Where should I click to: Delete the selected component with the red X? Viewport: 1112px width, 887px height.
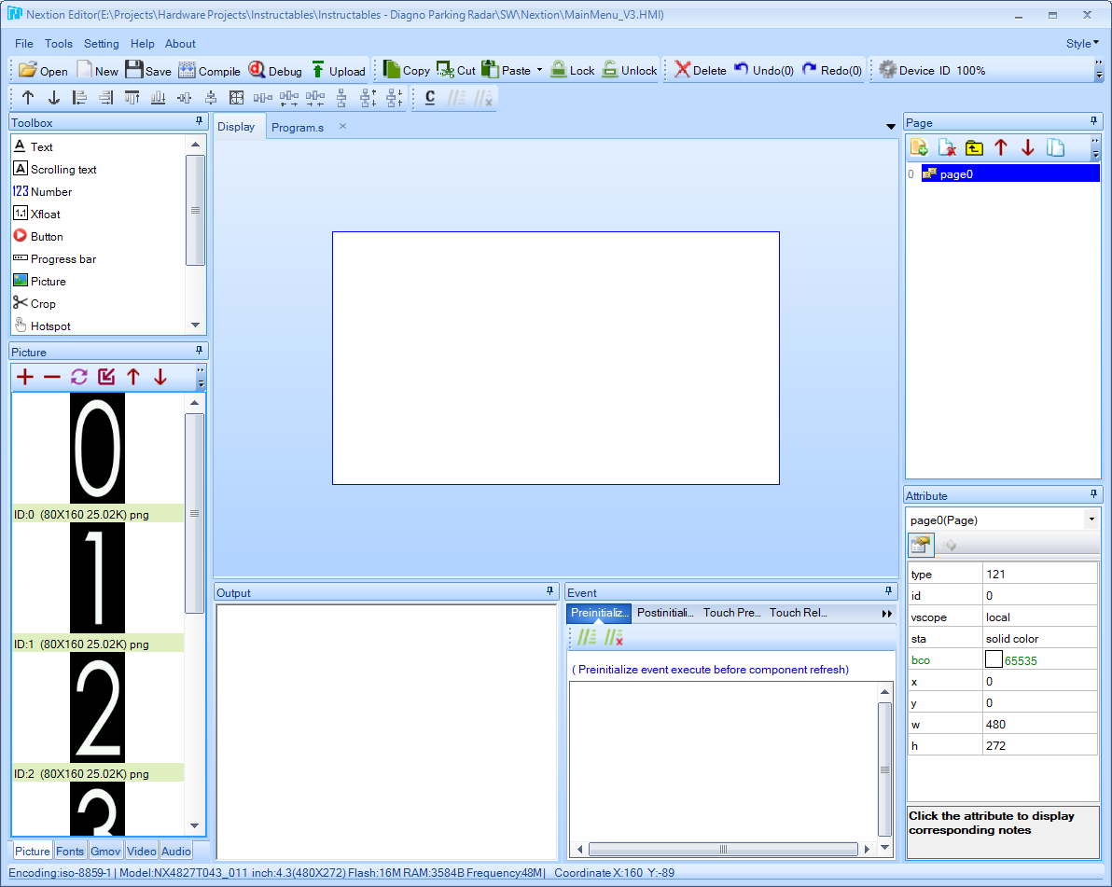click(x=700, y=70)
